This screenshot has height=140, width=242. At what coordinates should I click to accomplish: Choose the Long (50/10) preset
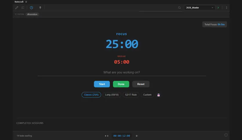point(112,95)
